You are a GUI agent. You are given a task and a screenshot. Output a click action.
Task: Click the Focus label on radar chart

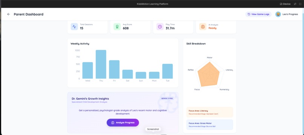197,90
